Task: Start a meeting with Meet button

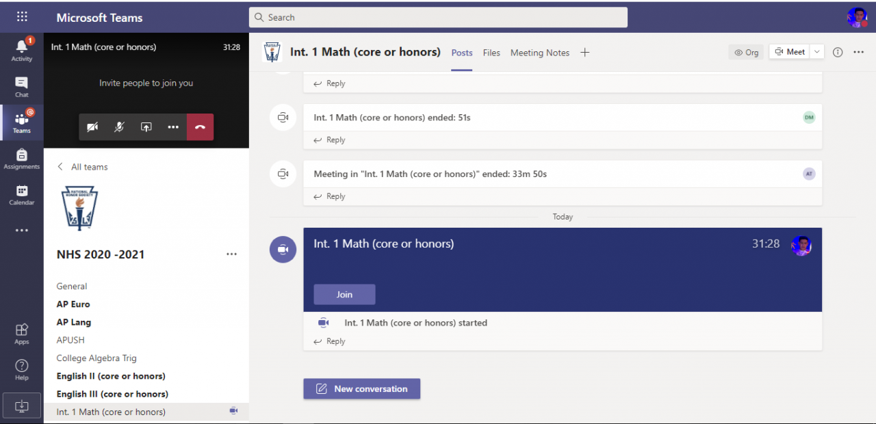Action: [790, 52]
